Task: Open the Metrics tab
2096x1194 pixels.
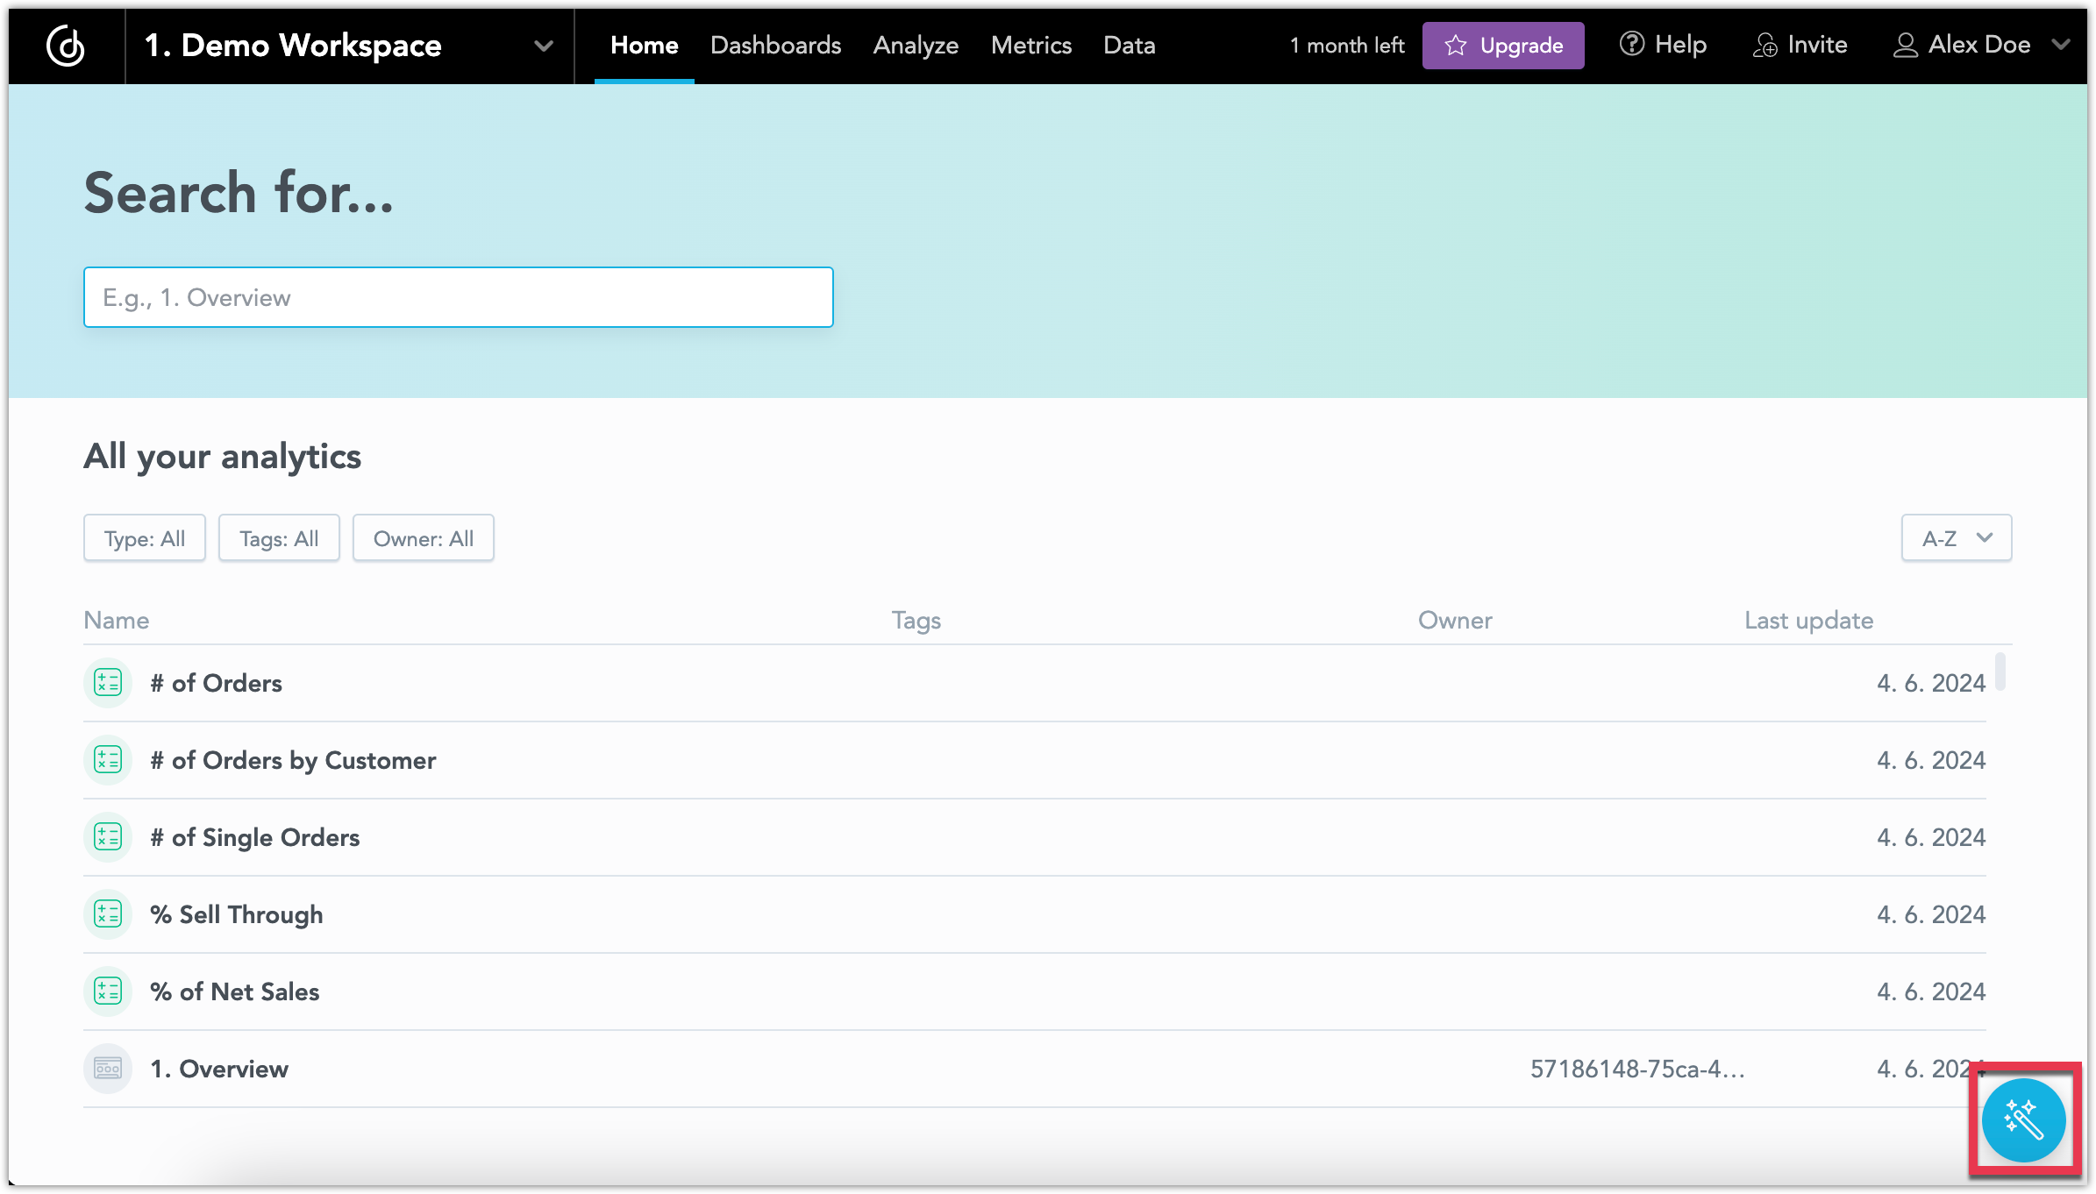Action: 1031,46
